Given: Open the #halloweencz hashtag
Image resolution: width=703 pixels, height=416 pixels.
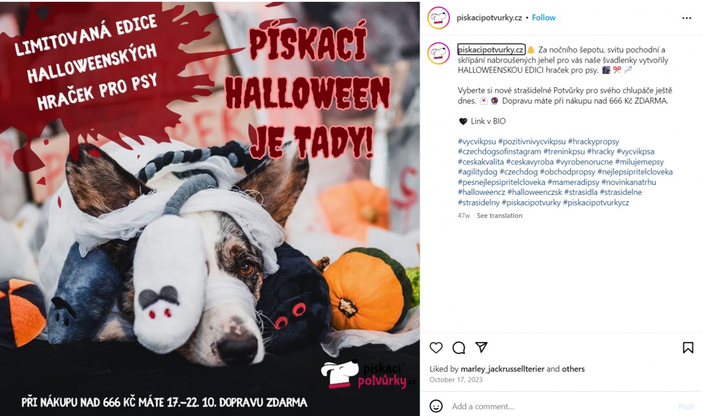Looking at the screenshot, I should tap(482, 192).
